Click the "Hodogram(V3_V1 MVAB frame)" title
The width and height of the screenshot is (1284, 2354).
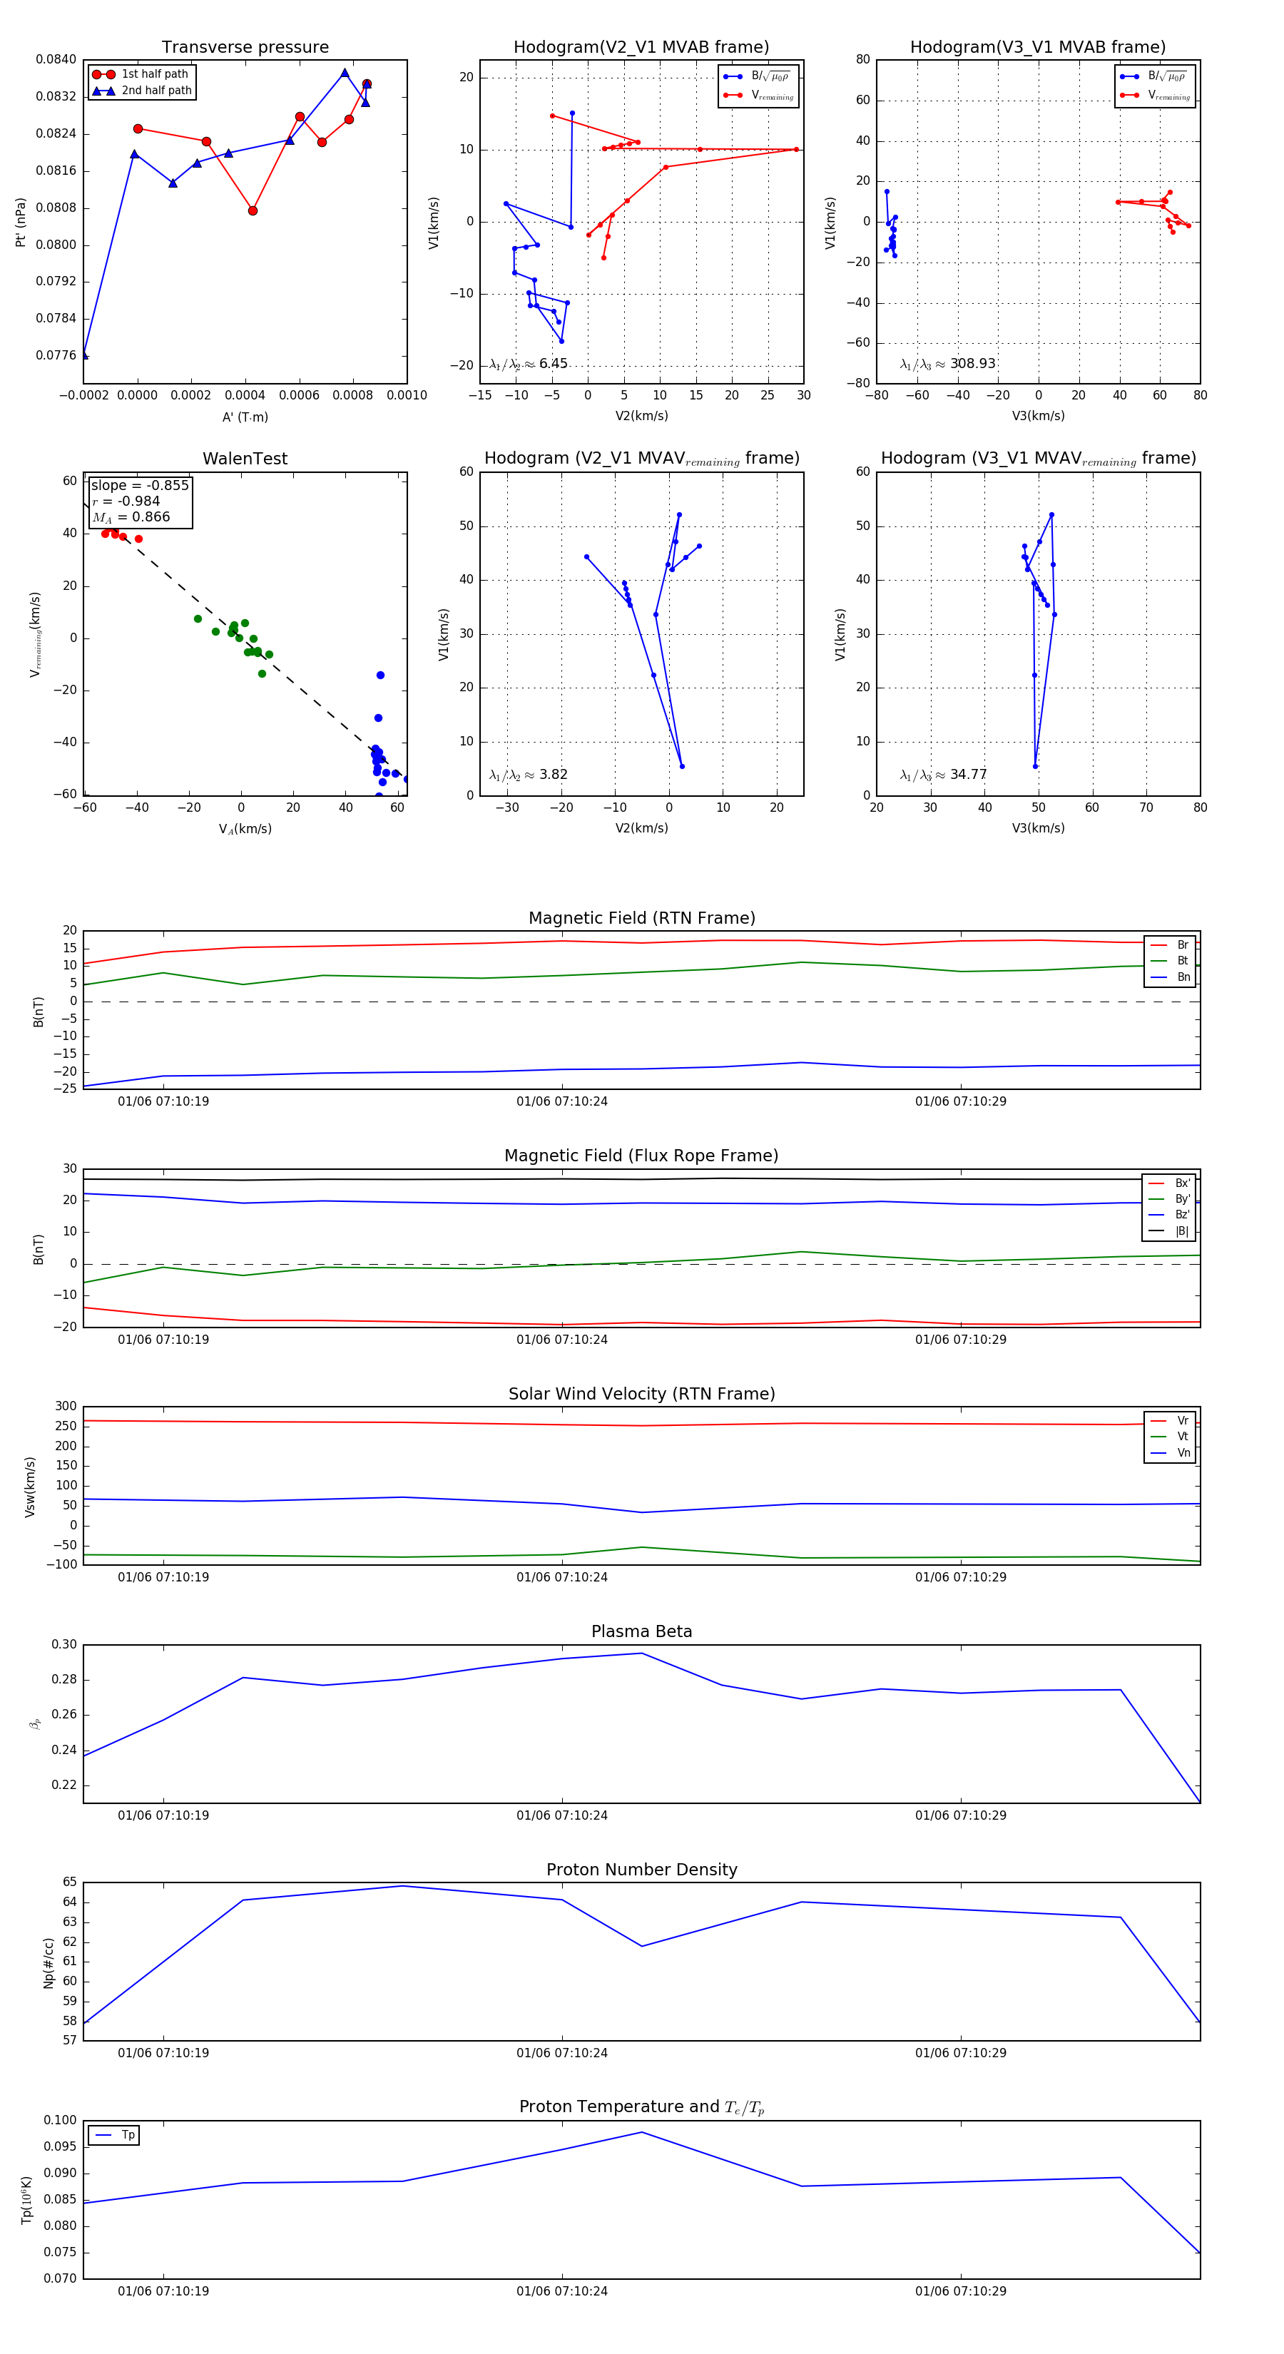tap(1038, 48)
